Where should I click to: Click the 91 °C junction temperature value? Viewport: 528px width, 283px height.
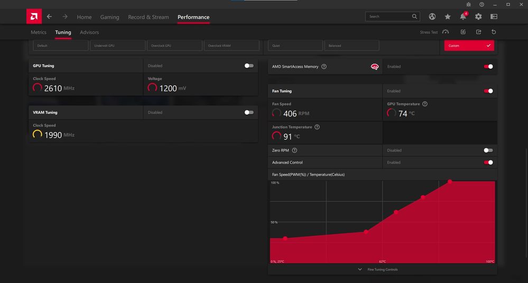coord(288,137)
